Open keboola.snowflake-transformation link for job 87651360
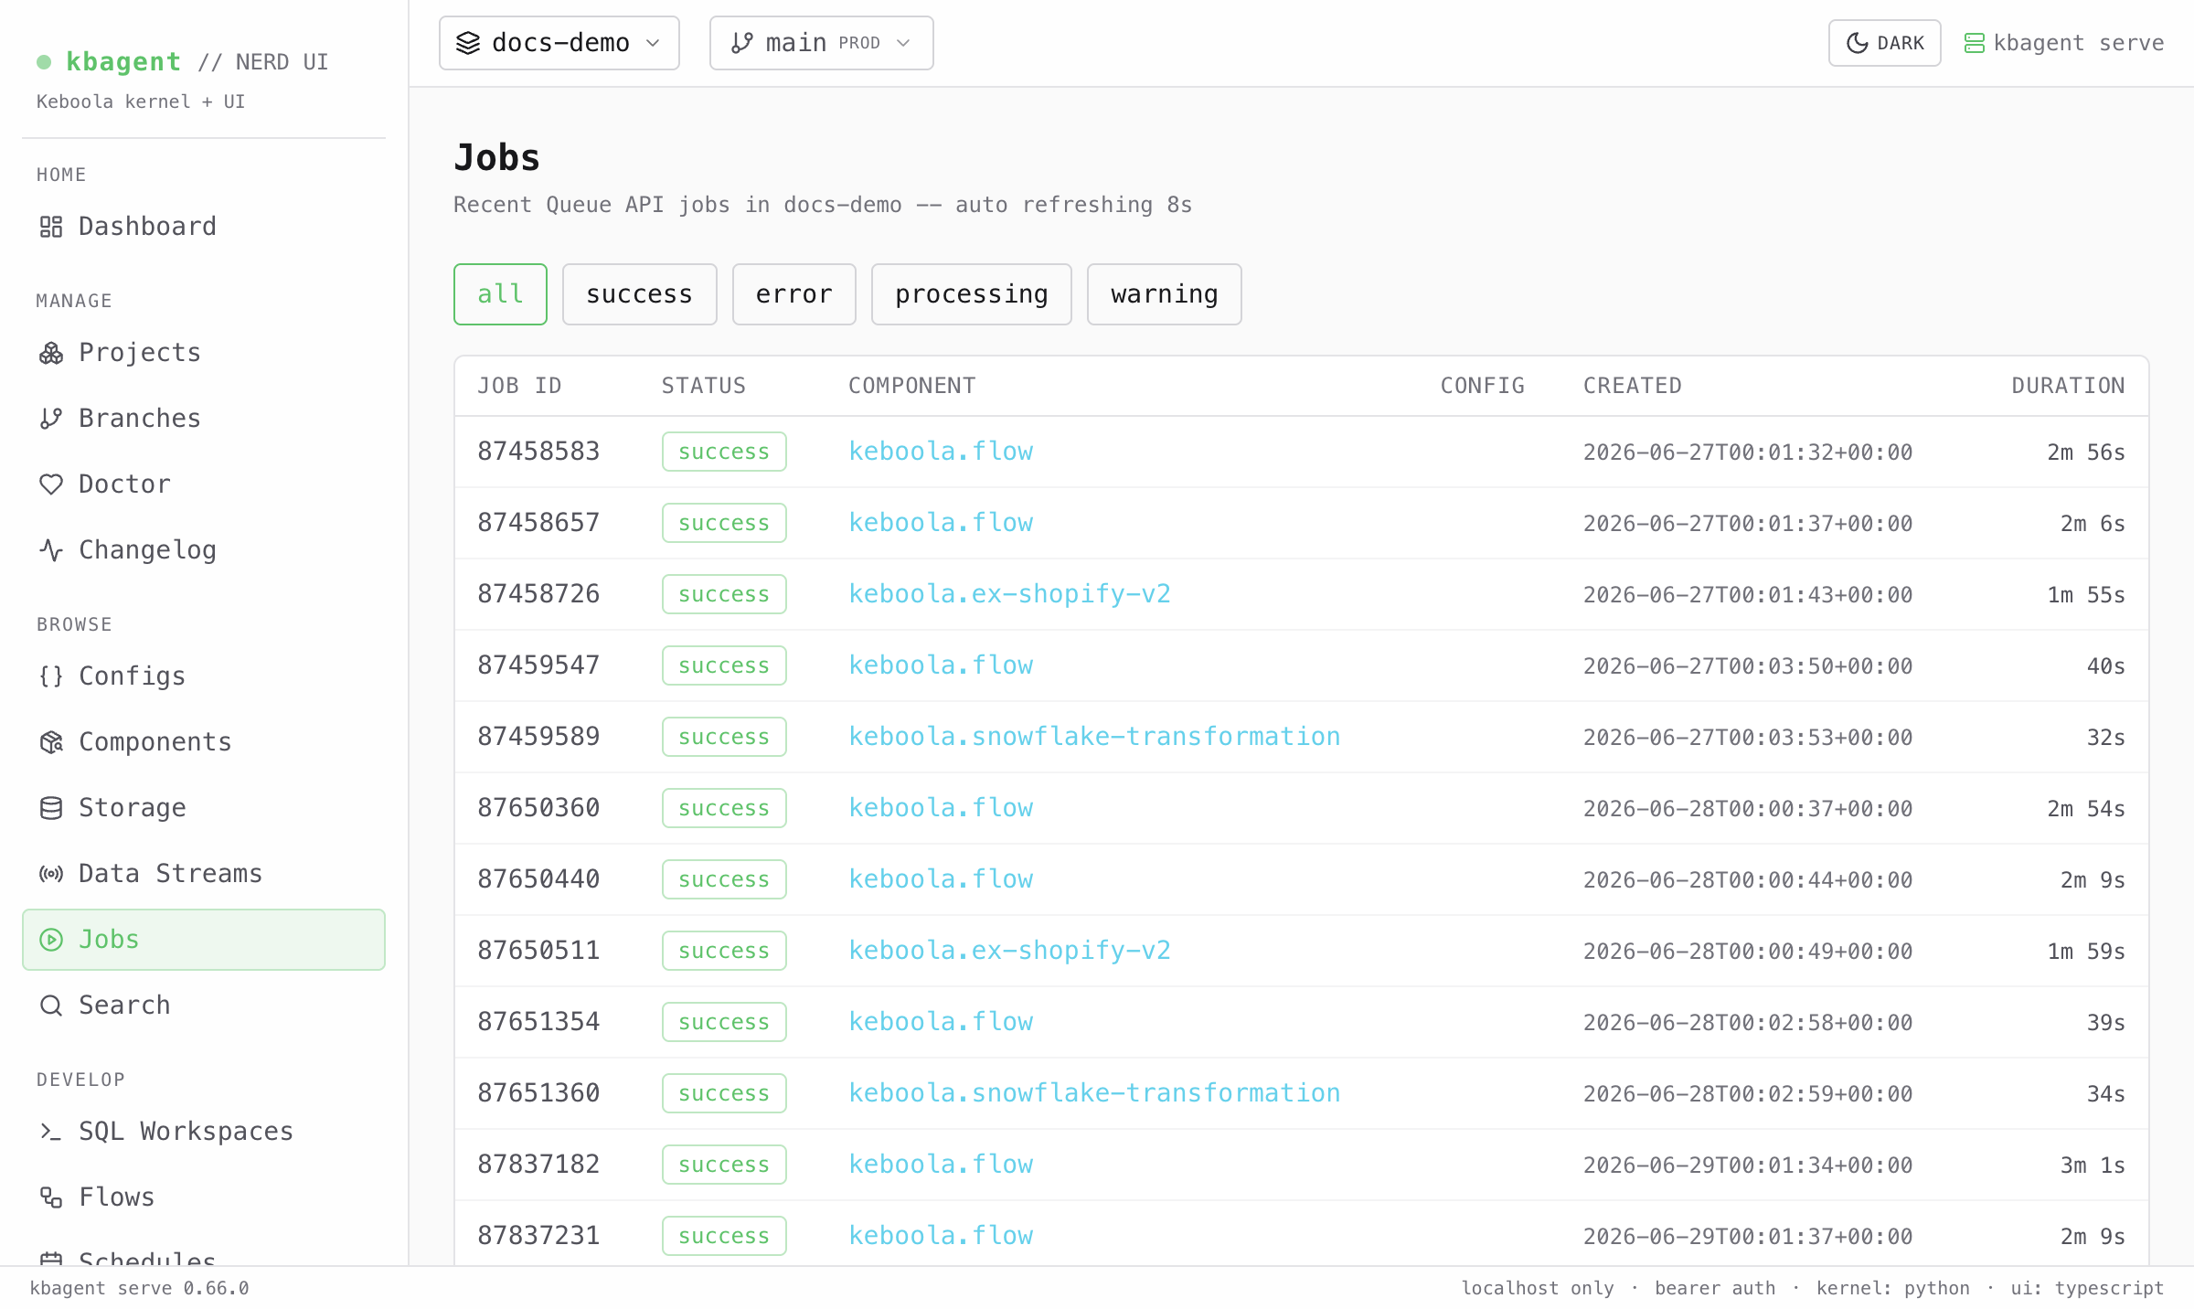Image resolution: width=2194 pixels, height=1309 pixels. click(1094, 1093)
